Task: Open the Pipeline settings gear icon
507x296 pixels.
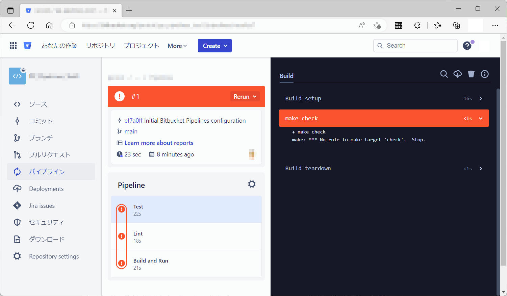Action: tap(252, 184)
